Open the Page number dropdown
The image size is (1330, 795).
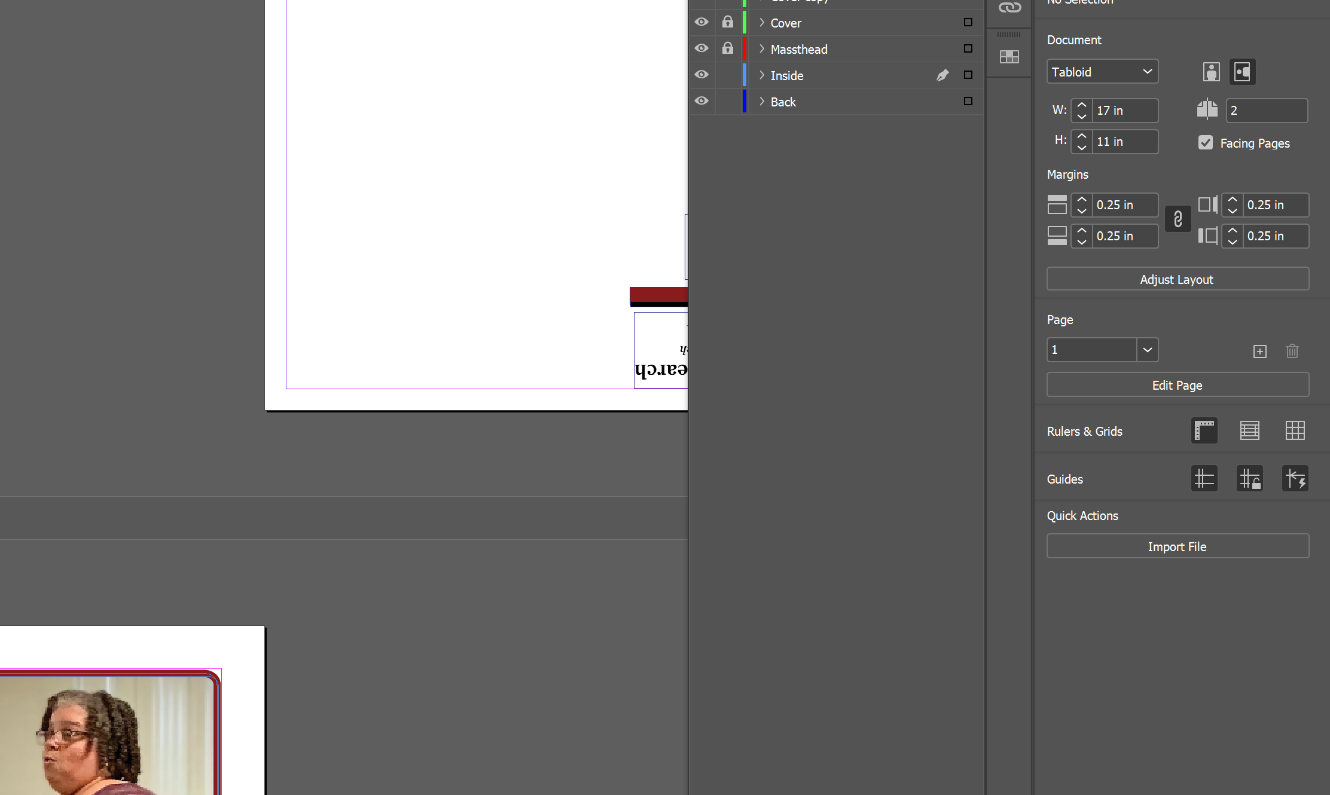click(1147, 350)
